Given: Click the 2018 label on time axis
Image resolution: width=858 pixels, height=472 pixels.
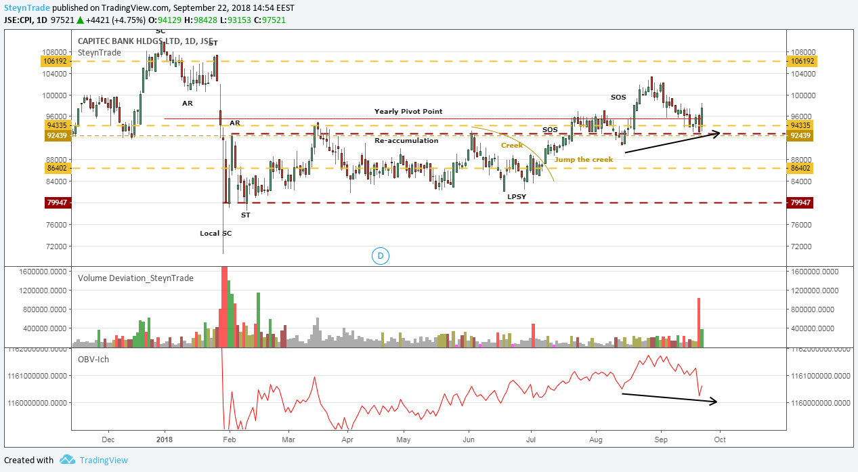Looking at the screenshot, I should tap(165, 439).
